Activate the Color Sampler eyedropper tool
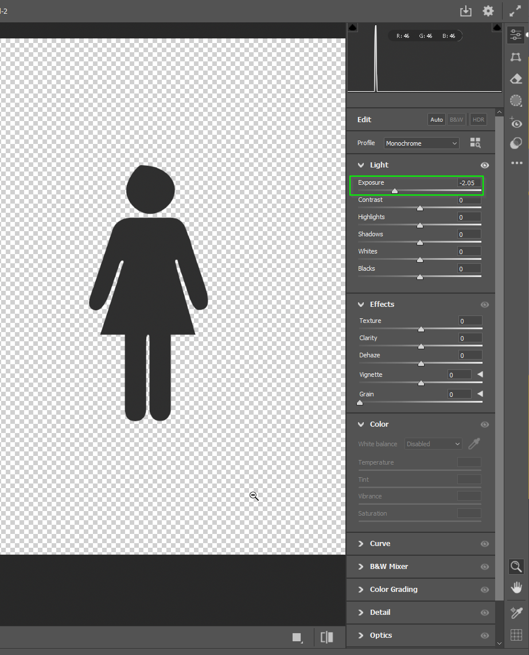This screenshot has width=529, height=655. tap(515, 613)
